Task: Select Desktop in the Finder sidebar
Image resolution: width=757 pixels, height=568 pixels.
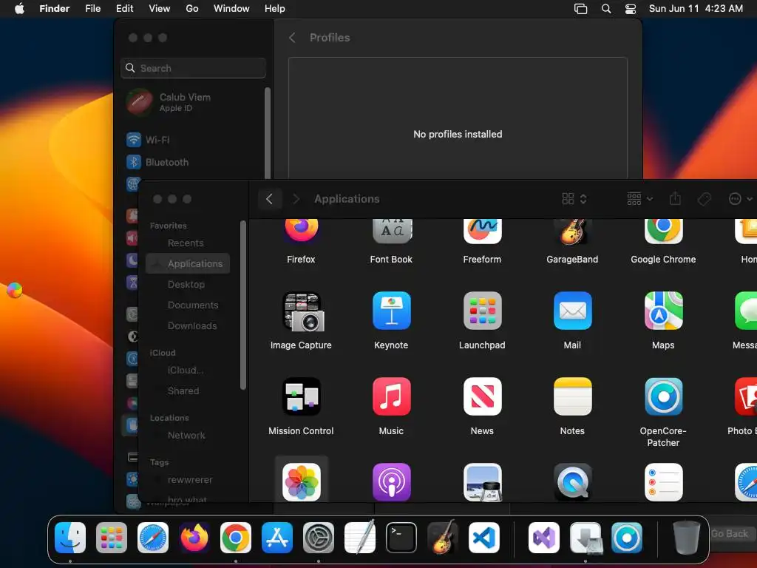Action: (x=186, y=285)
